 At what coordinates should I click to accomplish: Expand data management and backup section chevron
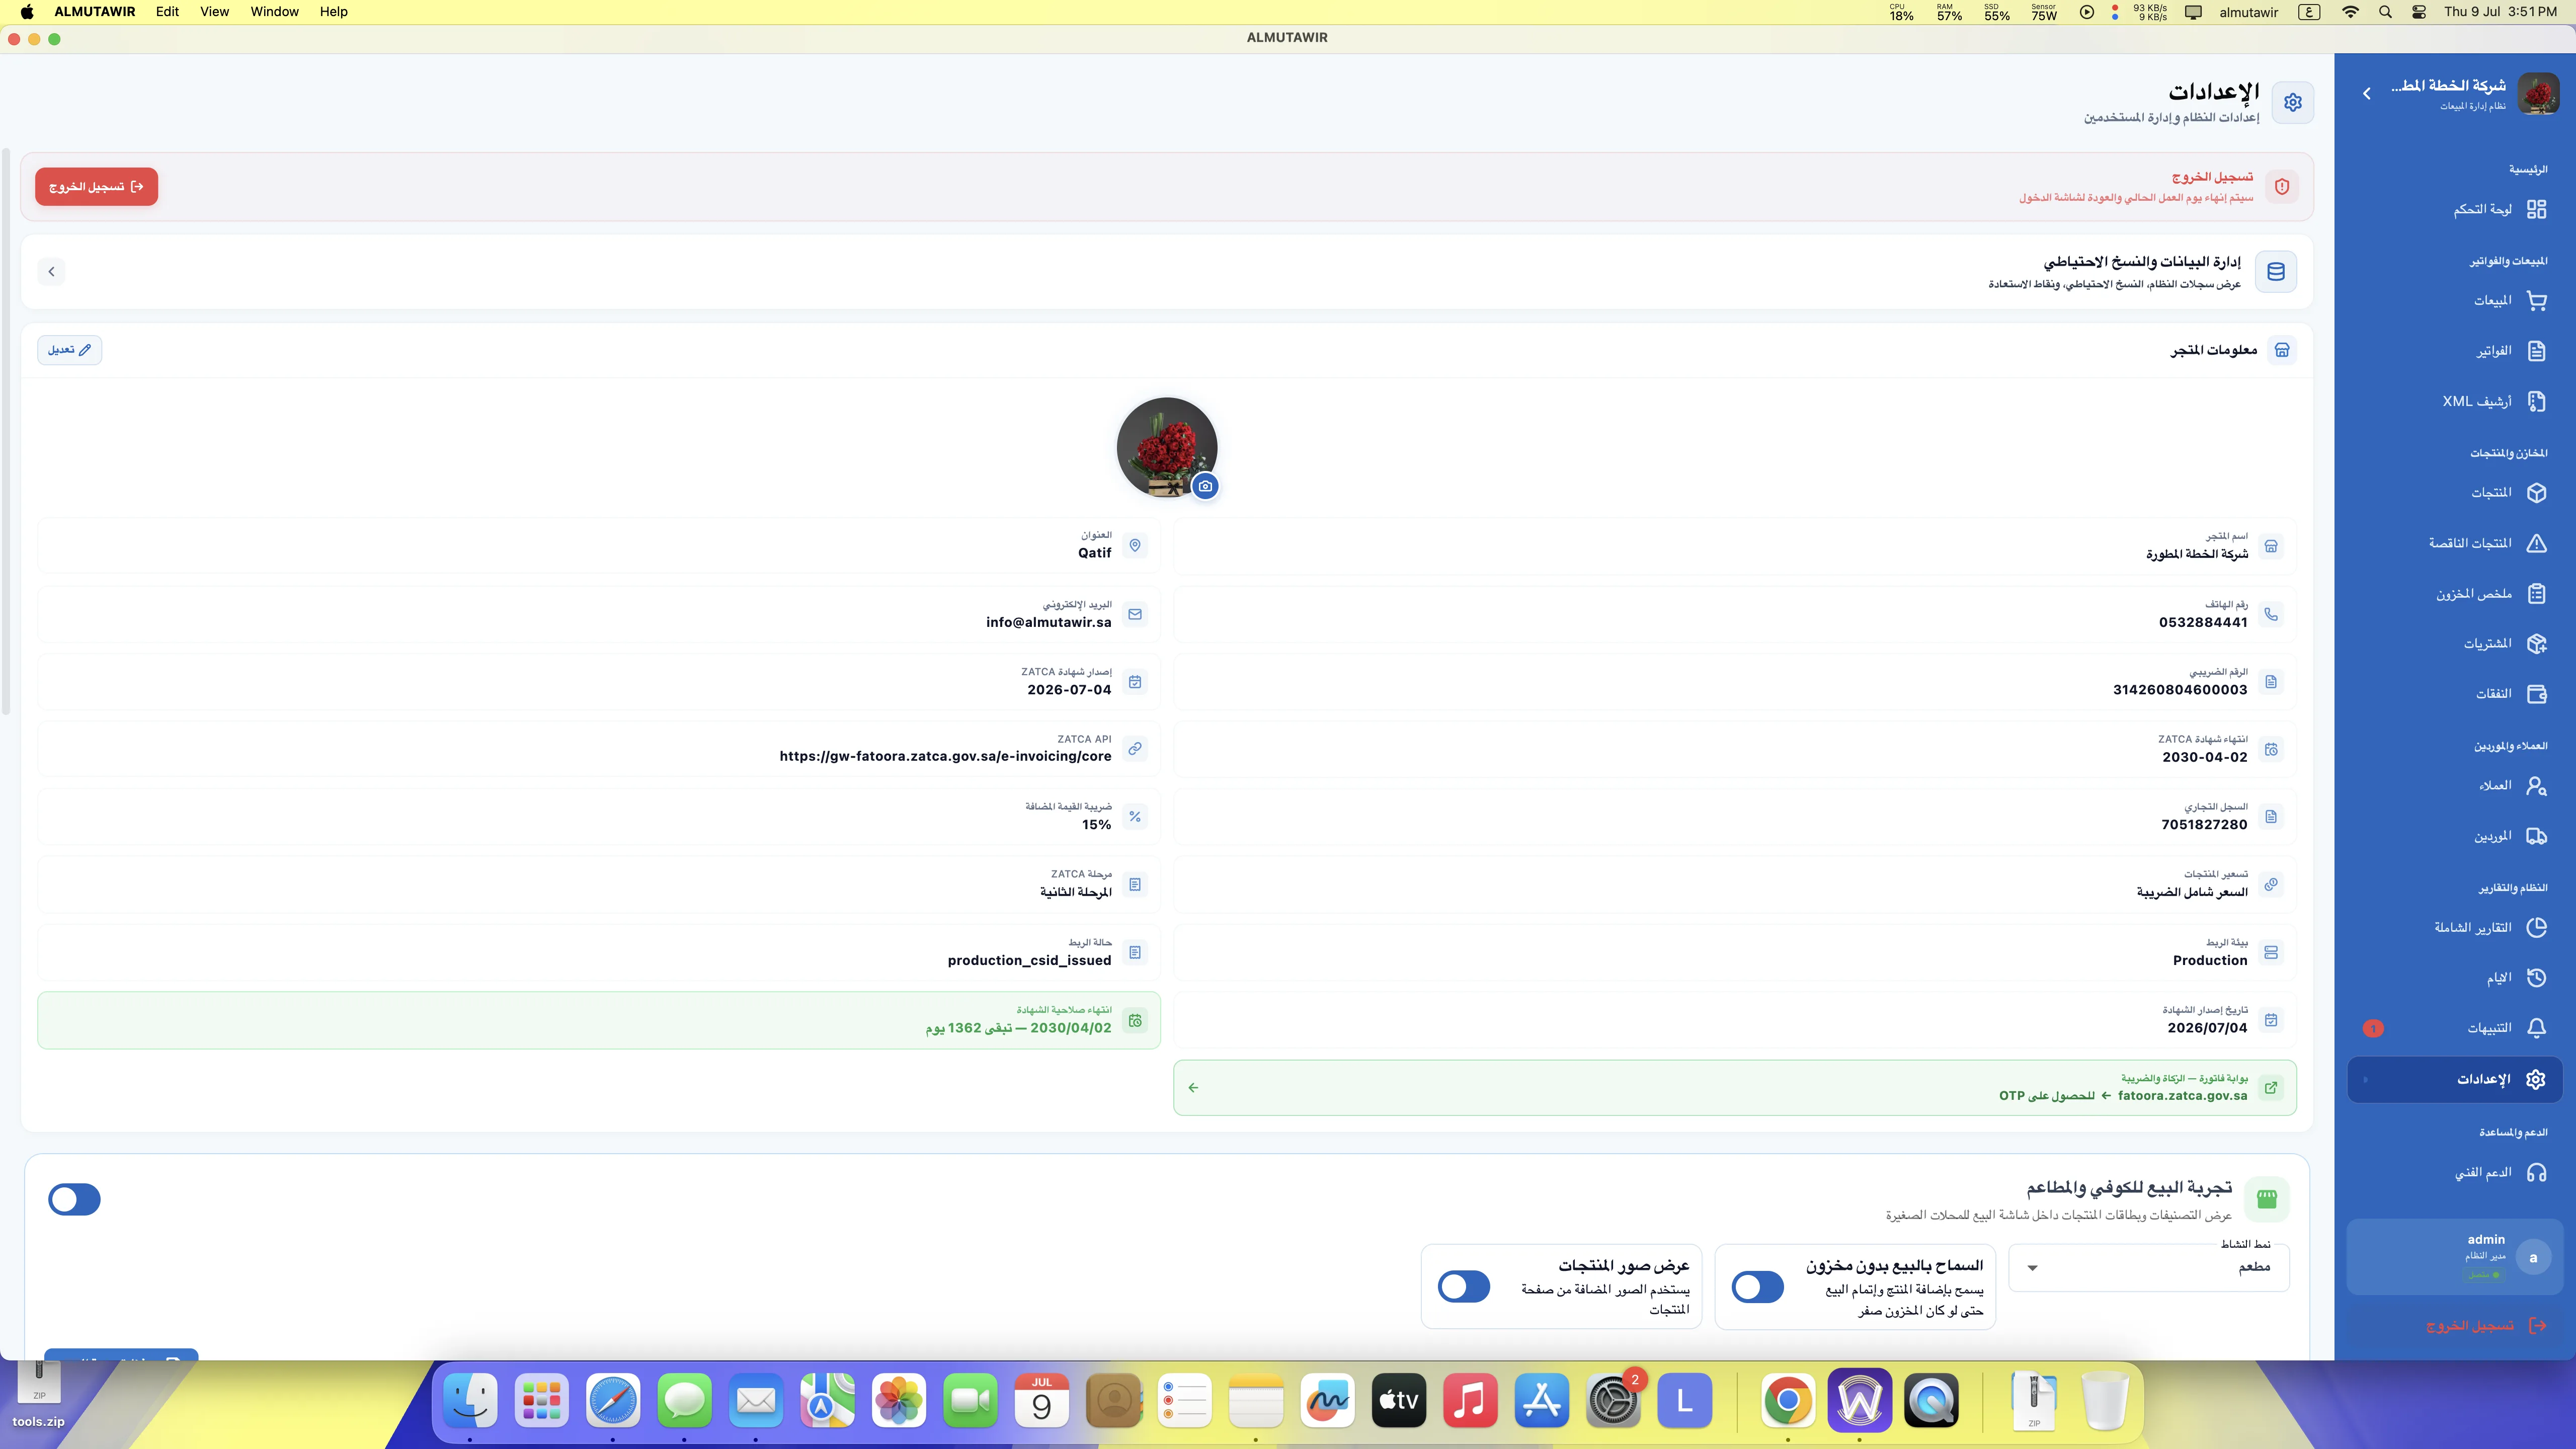pyautogui.click(x=51, y=271)
